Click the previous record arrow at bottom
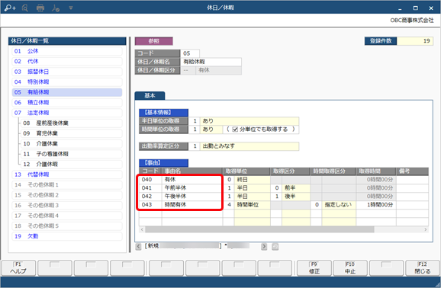This screenshot has width=441, height=288. [x=138, y=247]
